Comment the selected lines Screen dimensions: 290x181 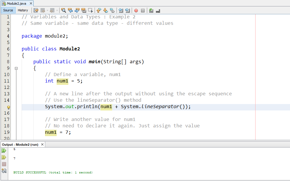point(151,10)
